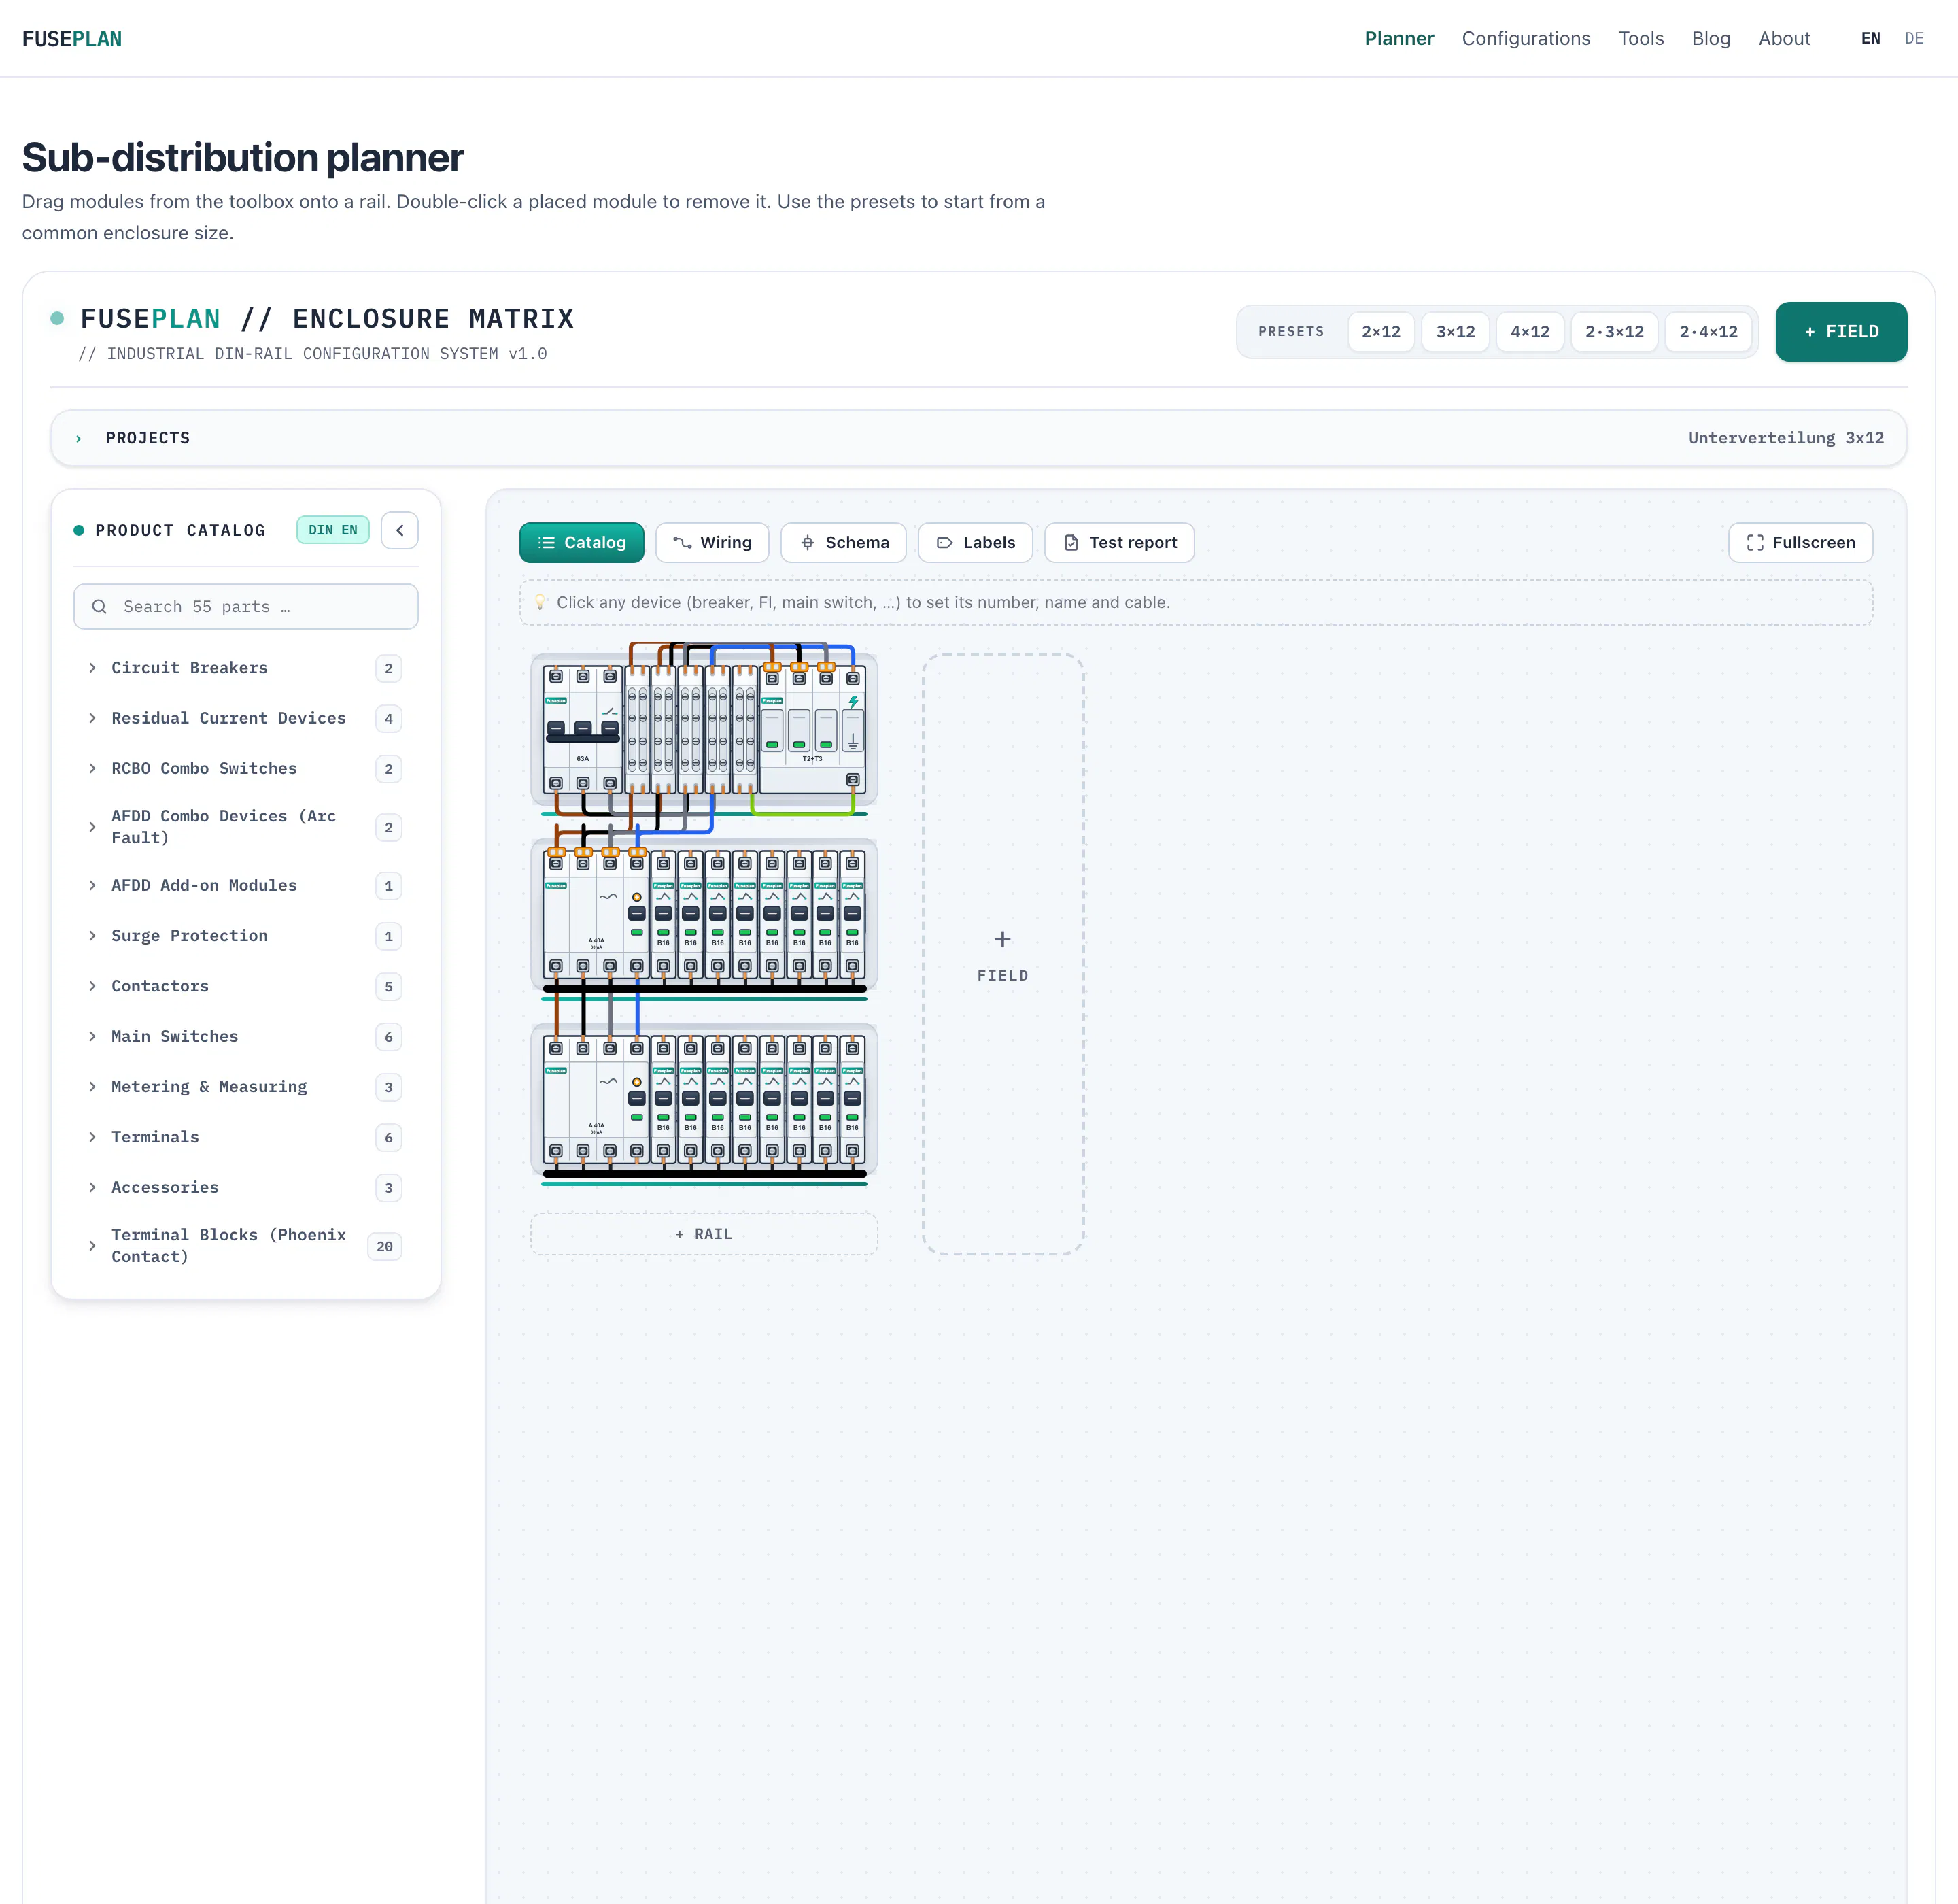
Task: Click the FUSEPLAN logo in the header
Action: tap(72, 39)
